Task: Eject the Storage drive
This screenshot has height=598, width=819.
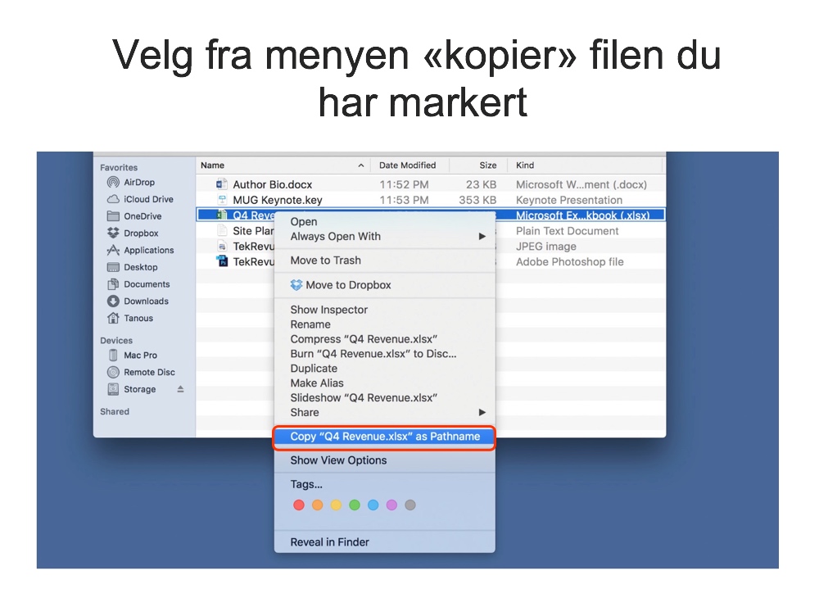Action: pos(181,389)
